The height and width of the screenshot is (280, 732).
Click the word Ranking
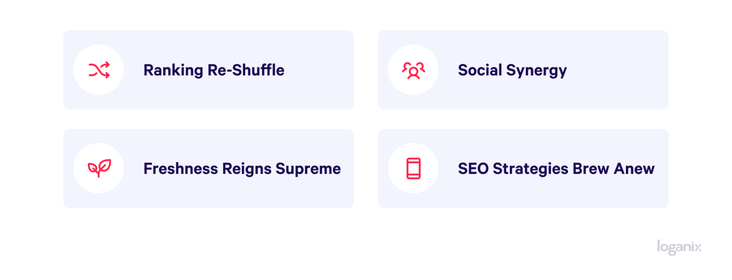pos(173,71)
